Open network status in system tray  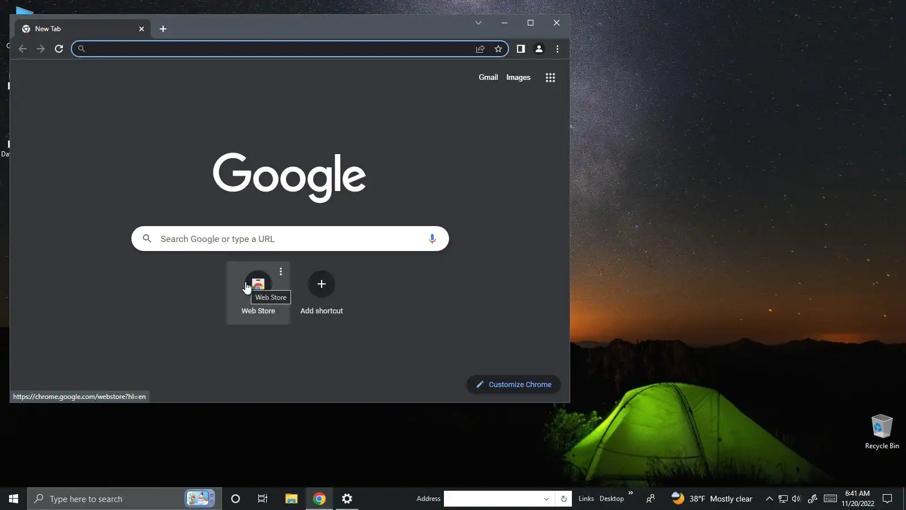point(783,499)
